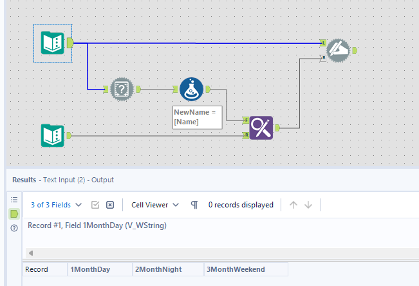Select the green output anchor in Results sidebar
The image size is (419, 286).
point(14,214)
